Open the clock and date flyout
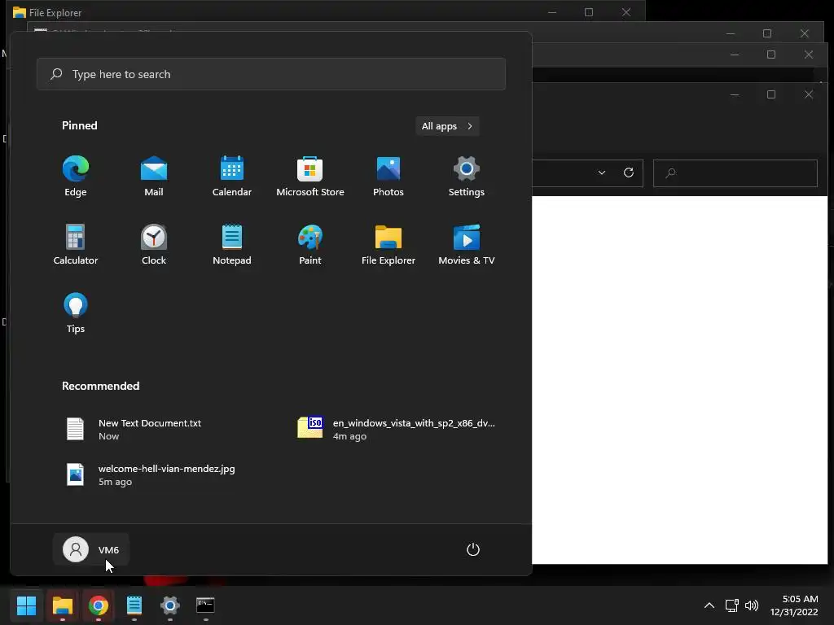Screen dimensions: 834x625 [794, 605]
